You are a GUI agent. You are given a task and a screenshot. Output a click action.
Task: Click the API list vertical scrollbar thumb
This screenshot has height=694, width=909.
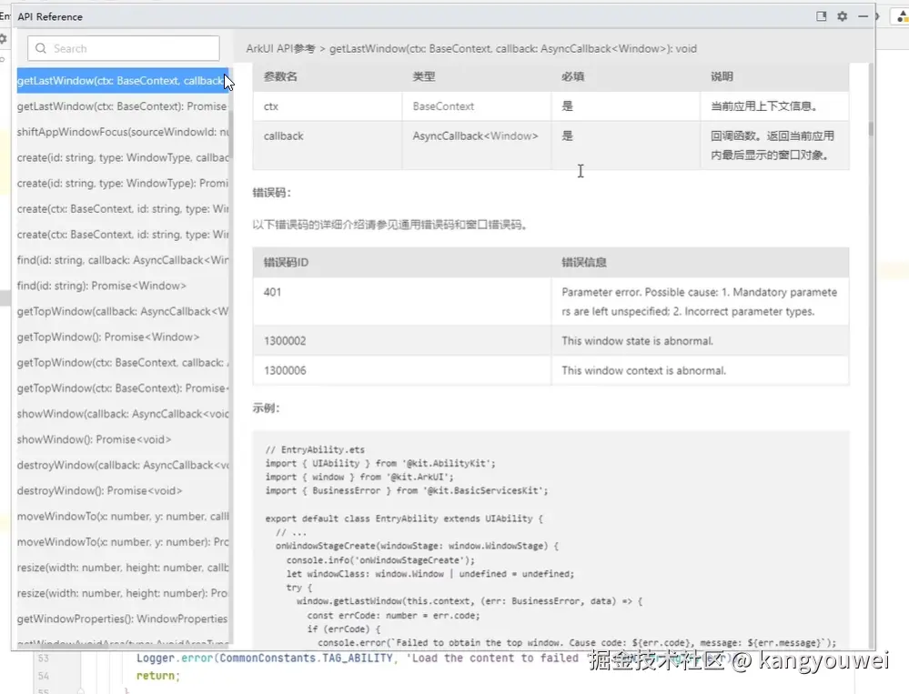click(x=230, y=133)
